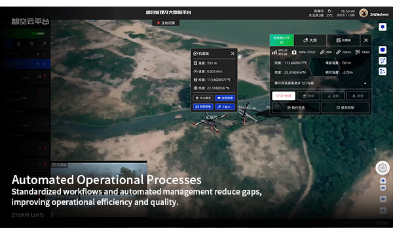This screenshot has height=235, width=393.
Task: Click the plus icon on the blue highlighted group row
Action: click(38, 64)
